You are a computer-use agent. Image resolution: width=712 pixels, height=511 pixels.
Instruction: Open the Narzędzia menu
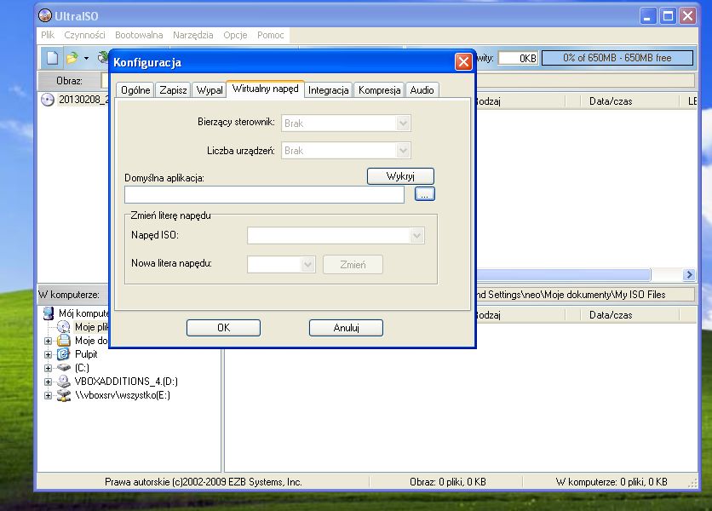pyautogui.click(x=193, y=35)
